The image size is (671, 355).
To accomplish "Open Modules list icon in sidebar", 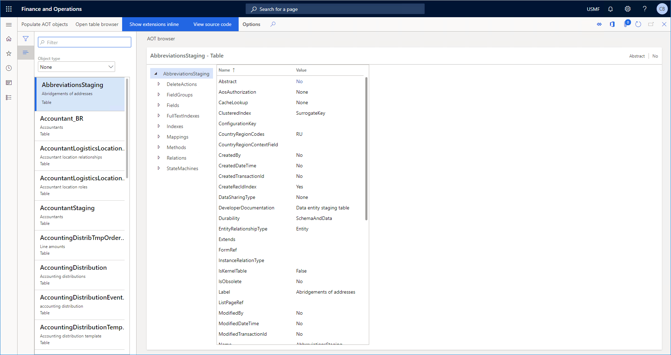I will click(x=9, y=98).
